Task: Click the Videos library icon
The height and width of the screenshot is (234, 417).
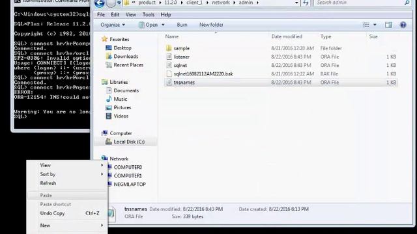Action: coord(109,116)
